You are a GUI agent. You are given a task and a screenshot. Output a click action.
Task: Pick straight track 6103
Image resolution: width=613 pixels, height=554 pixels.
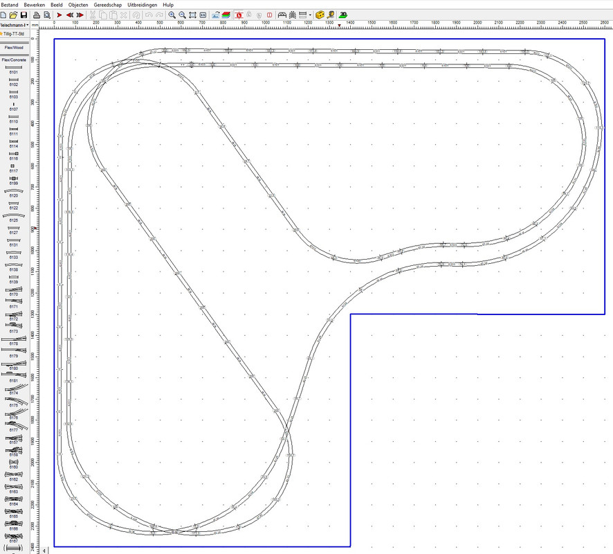(x=14, y=94)
